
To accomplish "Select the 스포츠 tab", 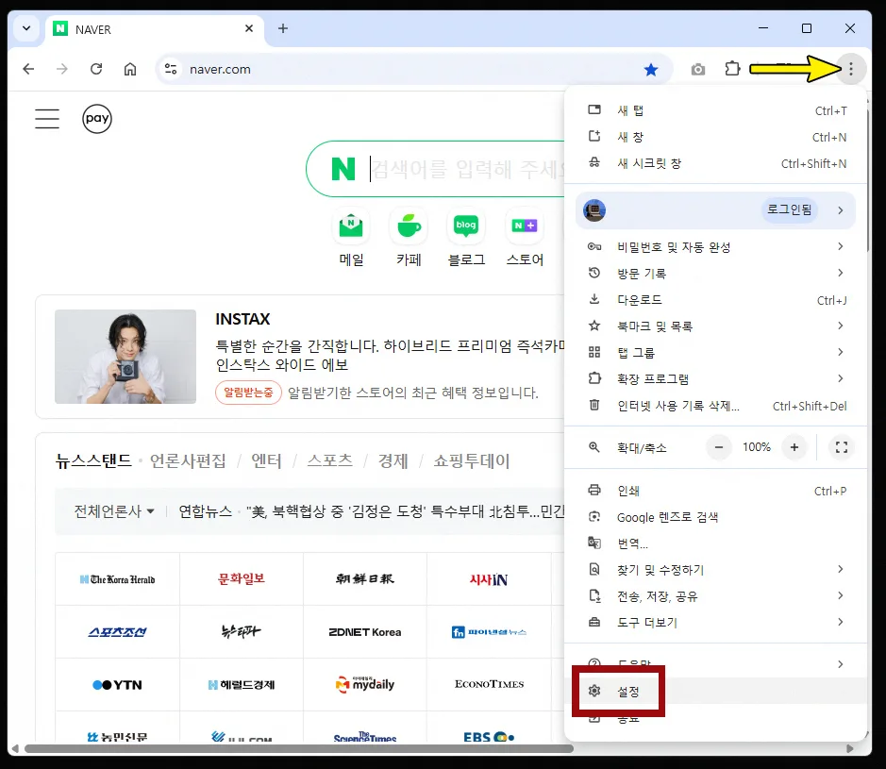I will point(330,460).
